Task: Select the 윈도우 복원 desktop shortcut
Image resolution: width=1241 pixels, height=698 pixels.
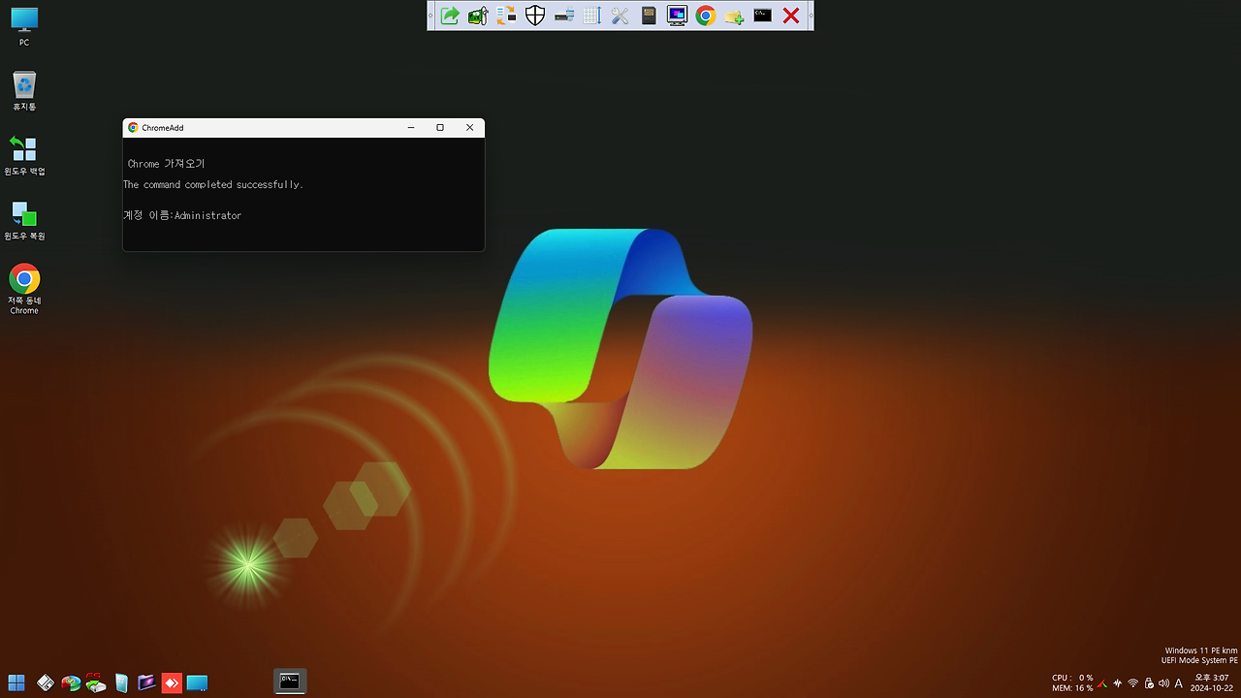Action: (x=24, y=221)
